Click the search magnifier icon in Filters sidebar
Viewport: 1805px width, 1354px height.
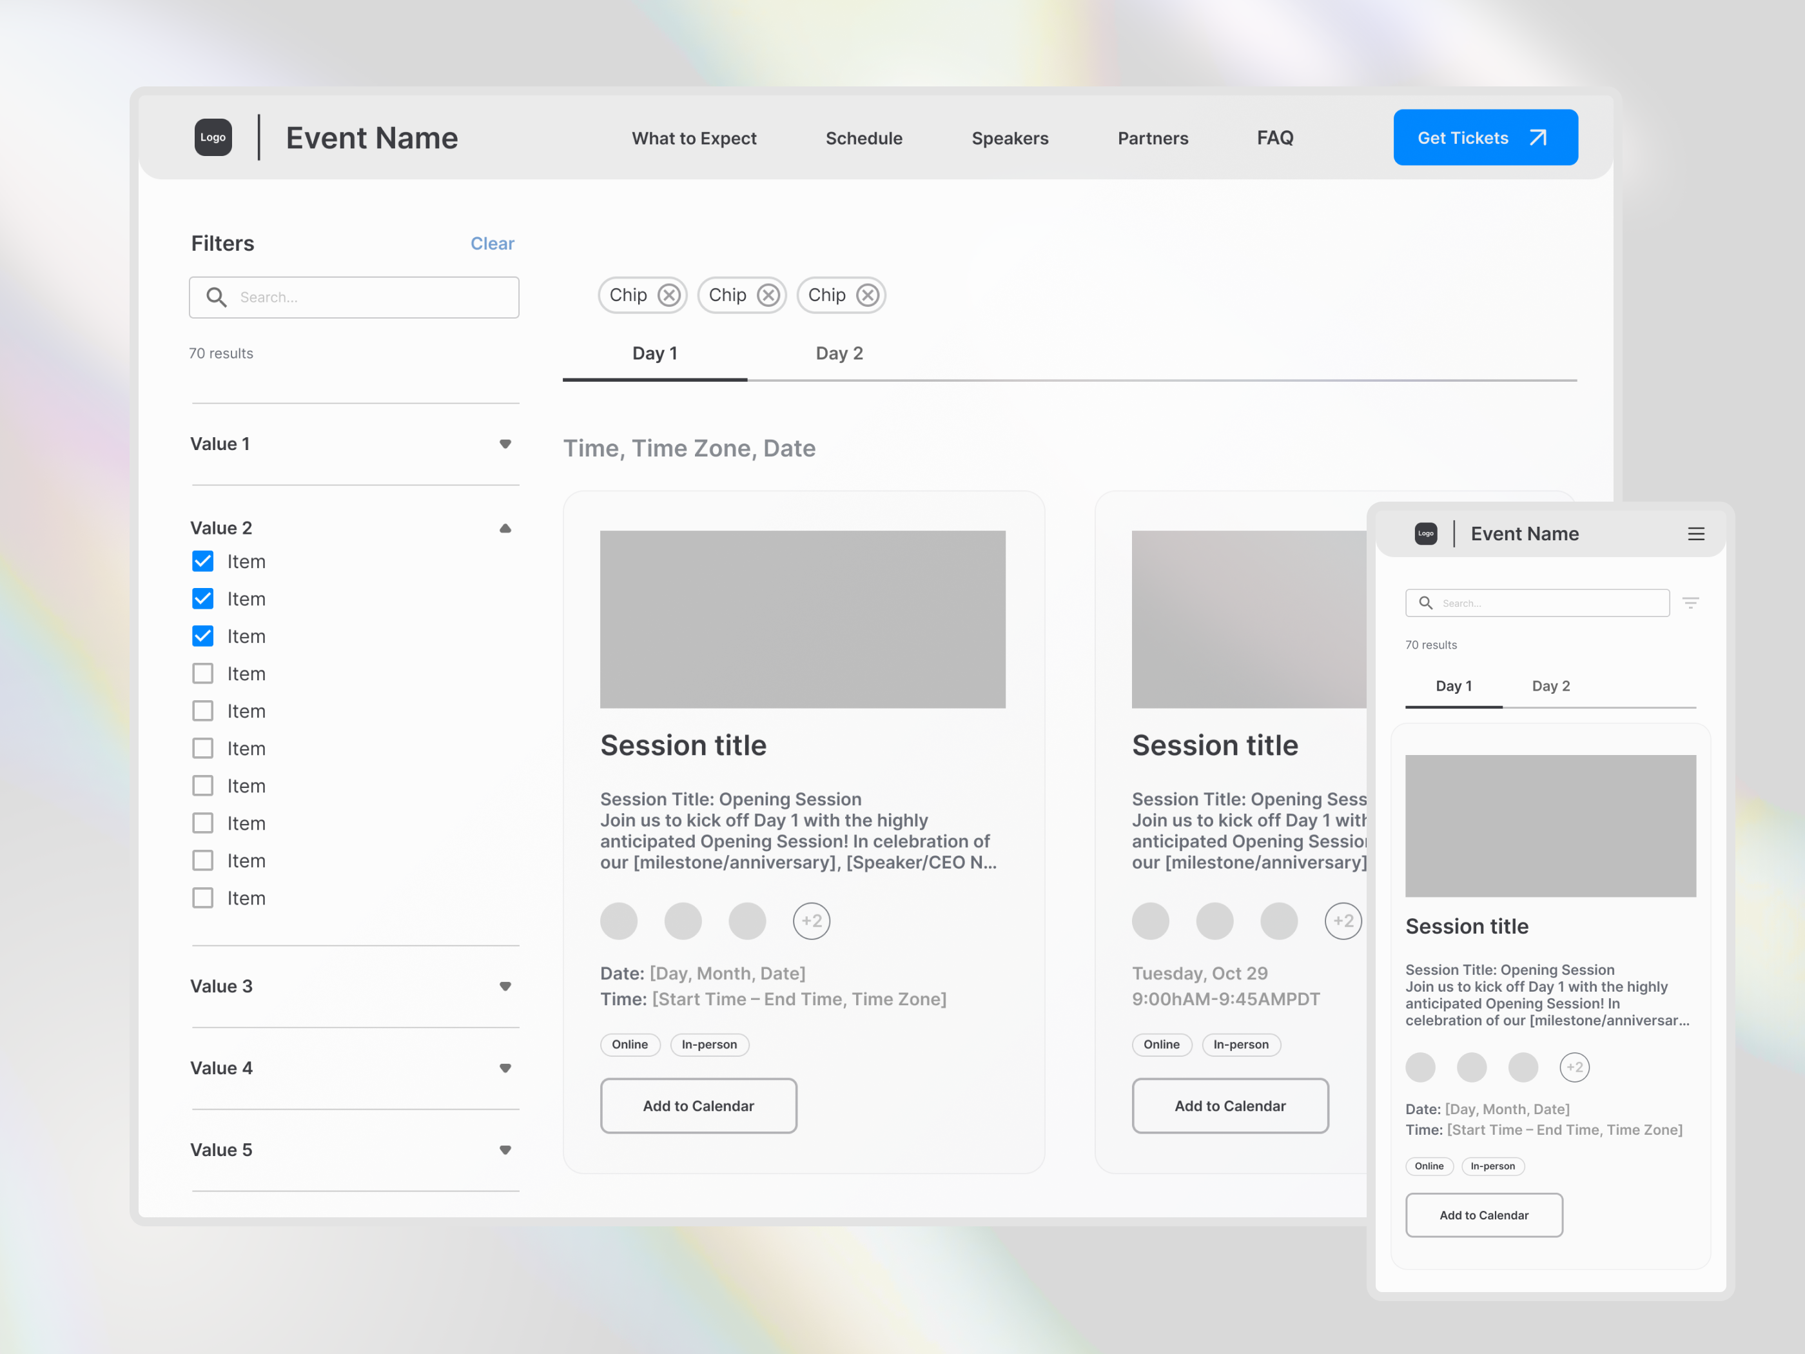tap(216, 296)
